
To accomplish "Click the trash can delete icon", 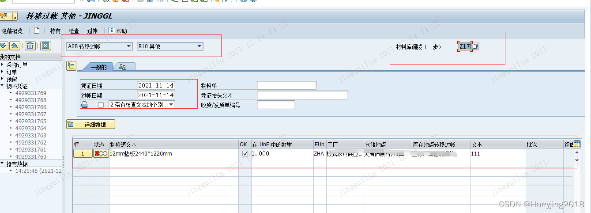I will pyautogui.click(x=30, y=46).
